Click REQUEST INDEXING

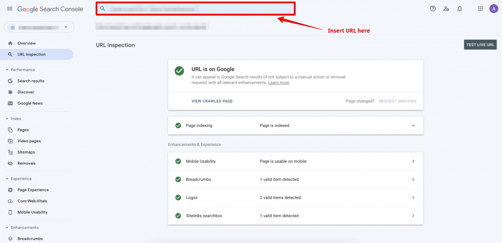[x=398, y=101]
